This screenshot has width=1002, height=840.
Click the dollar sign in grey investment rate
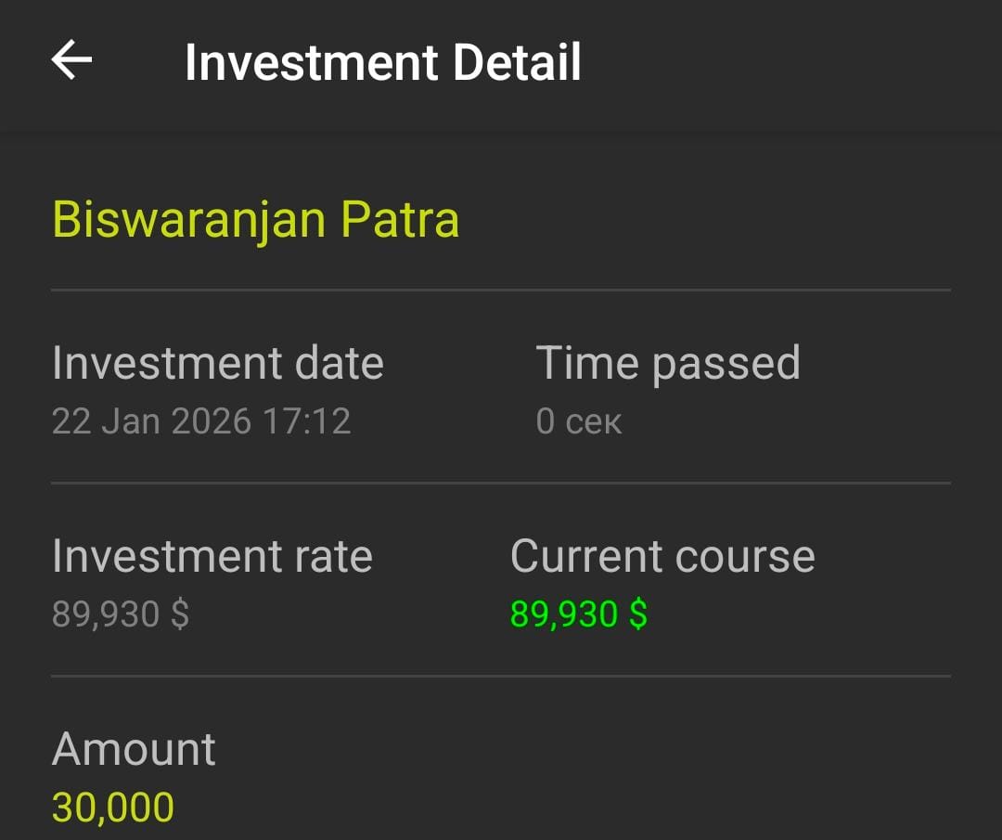point(180,614)
